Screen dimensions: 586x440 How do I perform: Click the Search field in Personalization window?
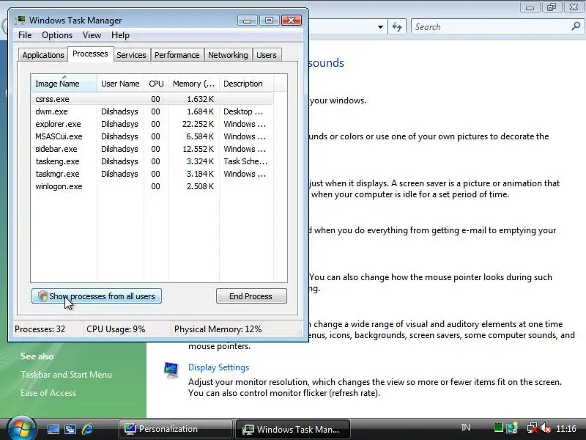(492, 27)
